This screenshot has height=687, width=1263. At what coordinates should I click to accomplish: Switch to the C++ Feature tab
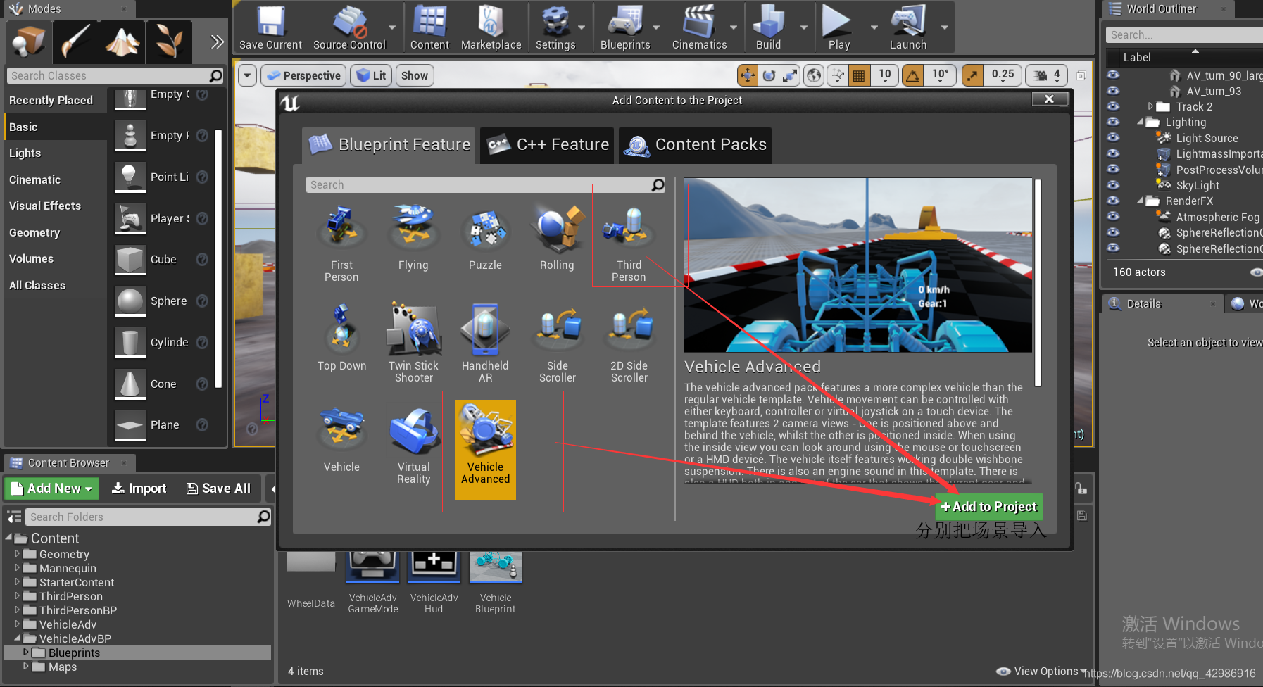pos(548,145)
